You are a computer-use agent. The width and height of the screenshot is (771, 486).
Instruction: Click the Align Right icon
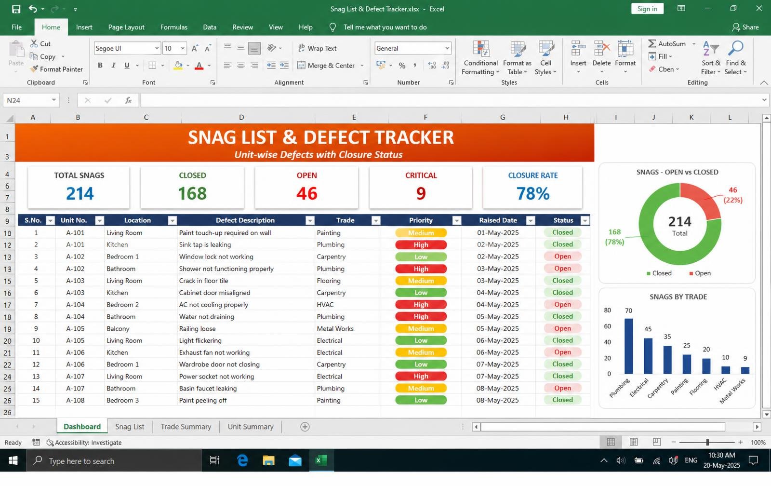pos(254,66)
